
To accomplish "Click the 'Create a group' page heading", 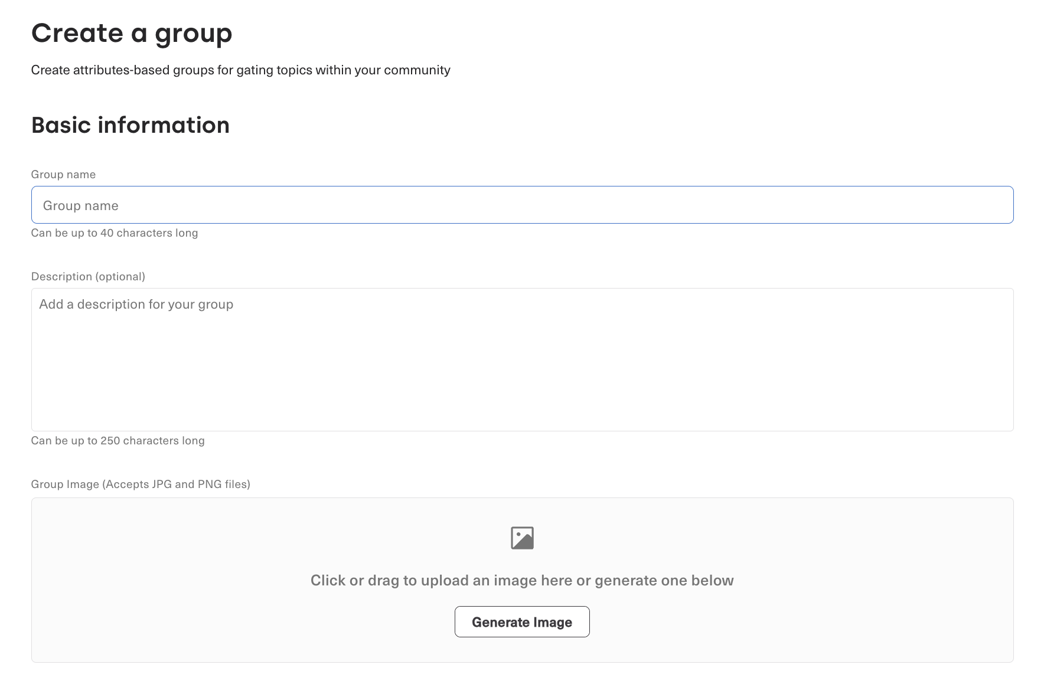I will pos(132,33).
